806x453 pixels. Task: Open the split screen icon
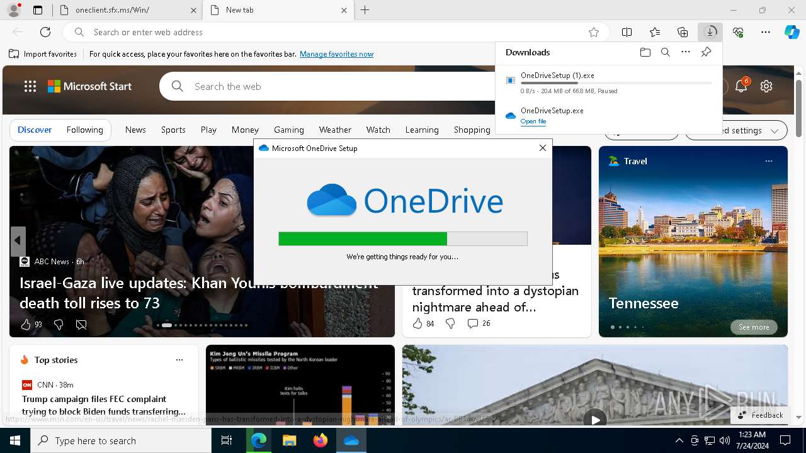point(627,32)
